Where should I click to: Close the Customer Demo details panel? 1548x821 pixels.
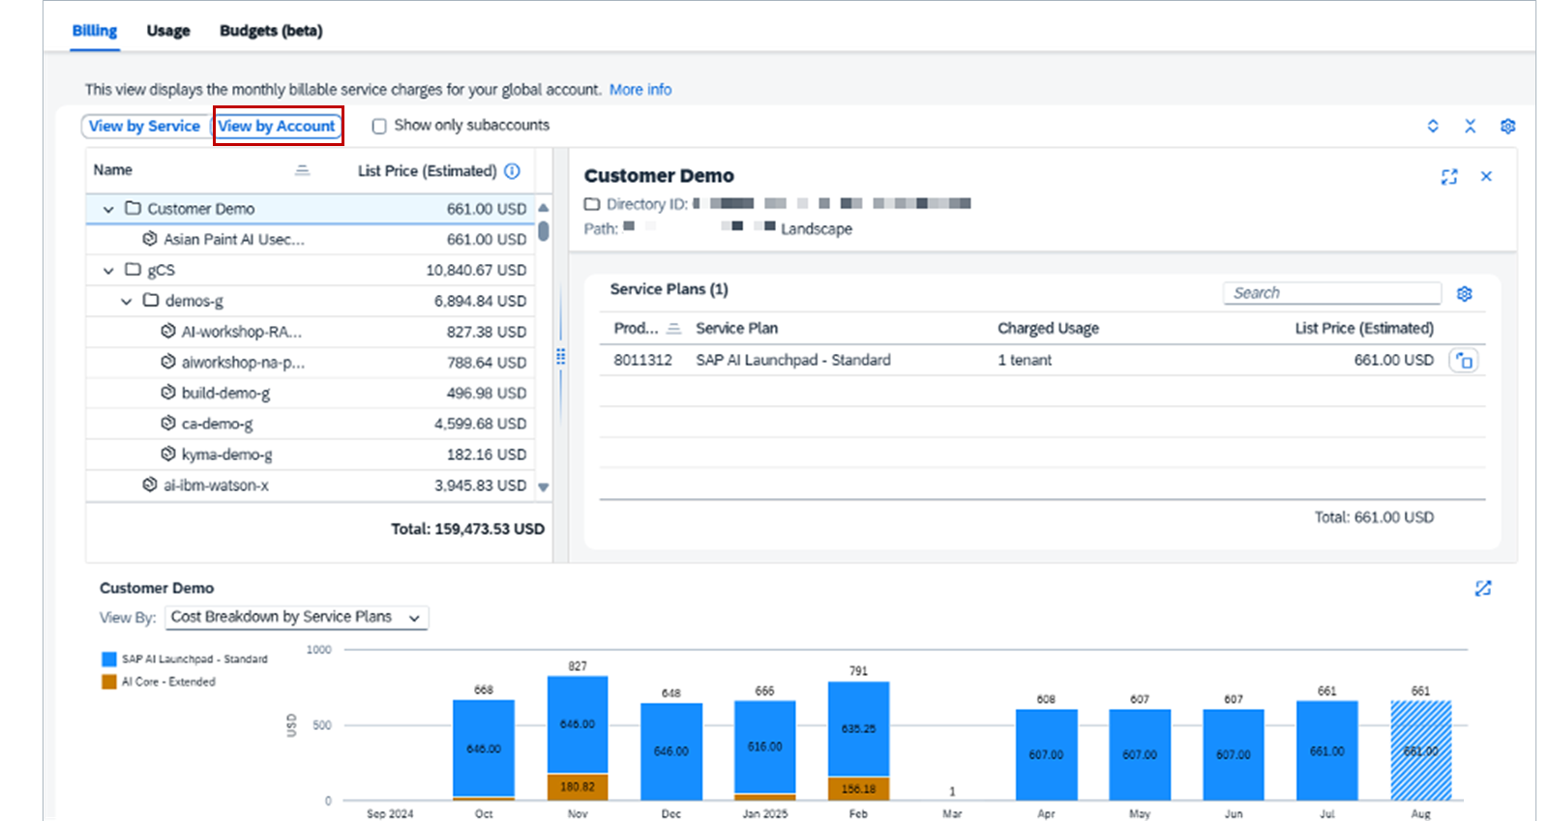click(x=1486, y=176)
